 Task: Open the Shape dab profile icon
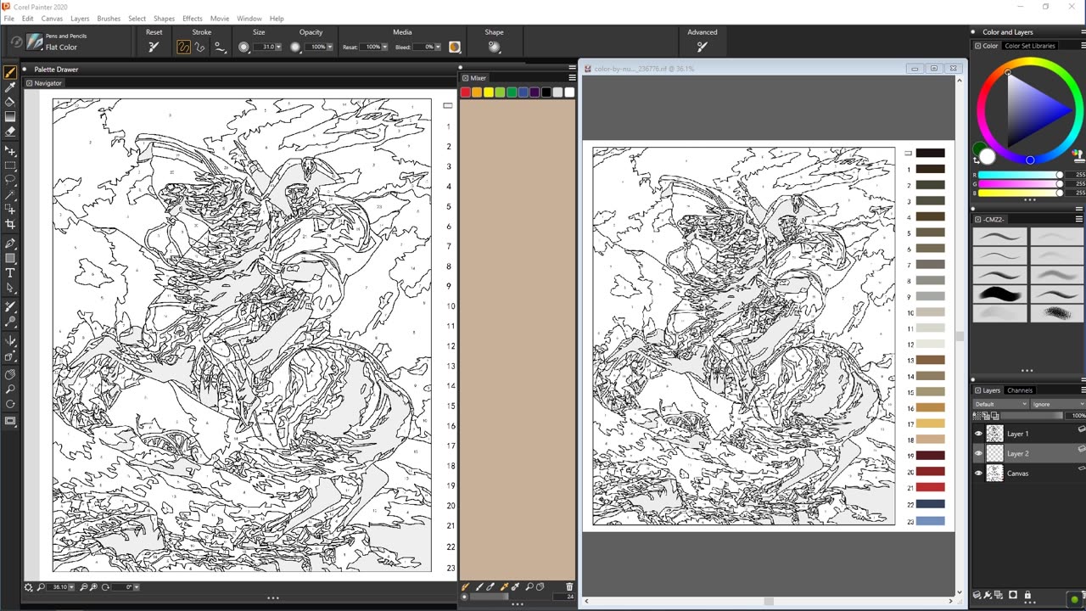tap(494, 47)
